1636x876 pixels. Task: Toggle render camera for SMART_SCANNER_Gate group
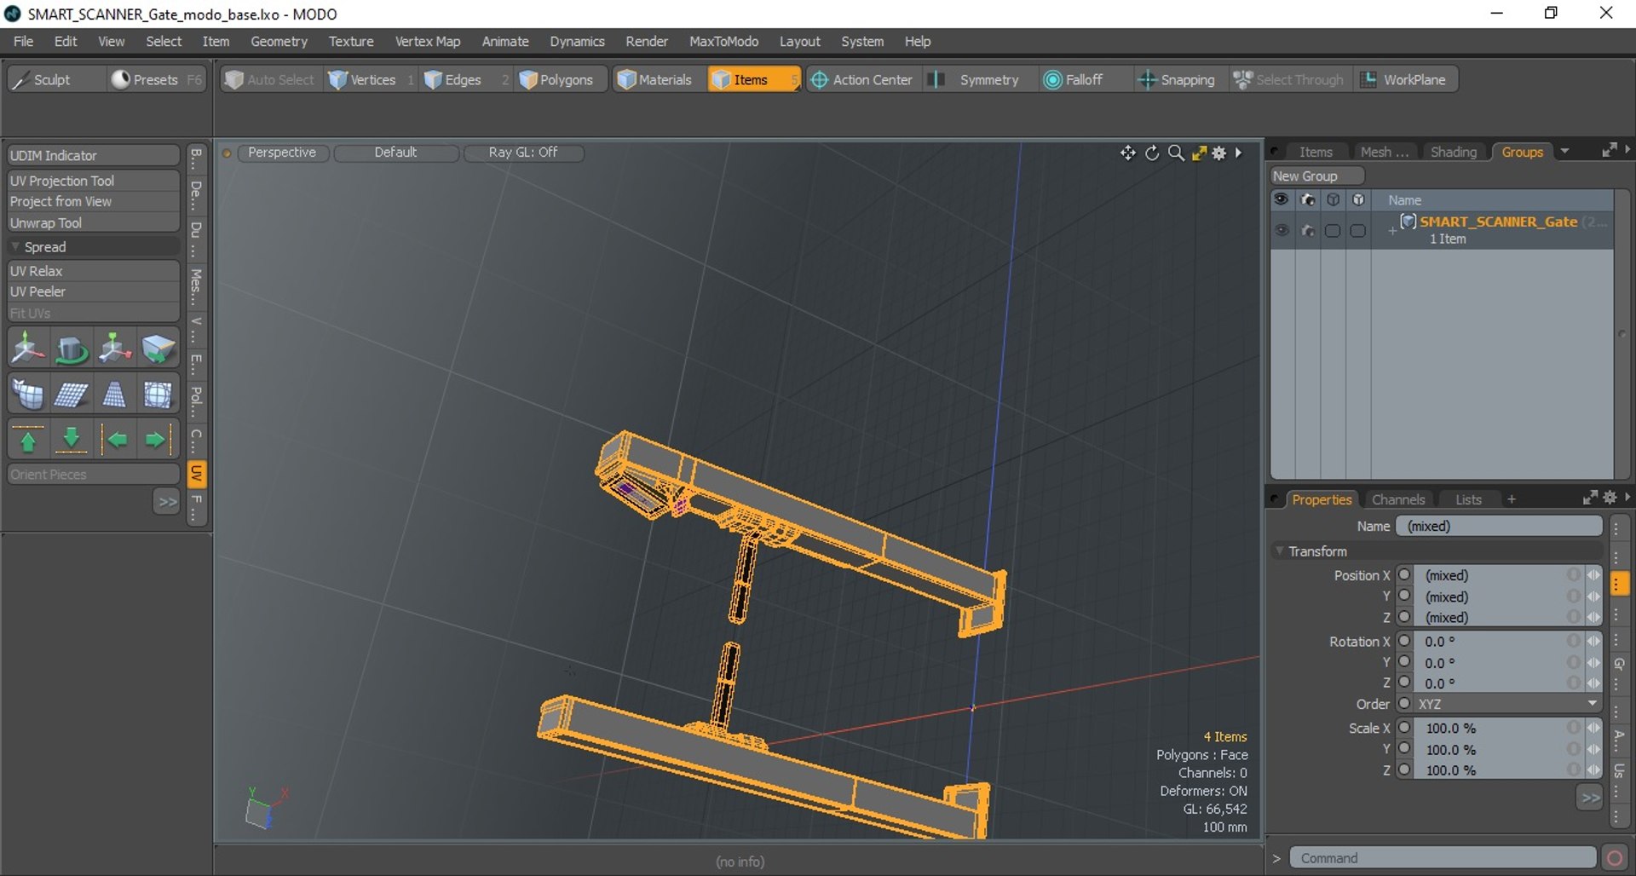click(x=1308, y=230)
